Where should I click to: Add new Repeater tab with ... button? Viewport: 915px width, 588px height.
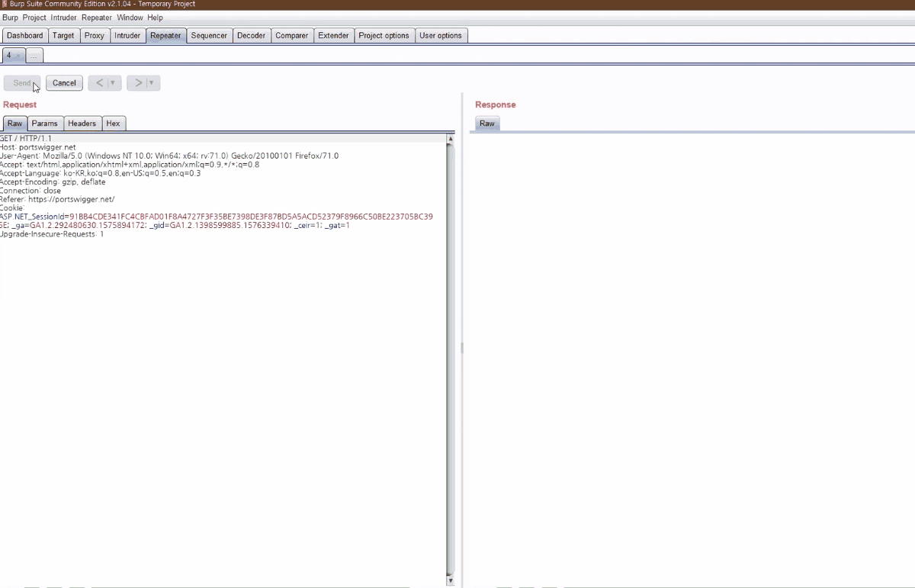(x=34, y=56)
